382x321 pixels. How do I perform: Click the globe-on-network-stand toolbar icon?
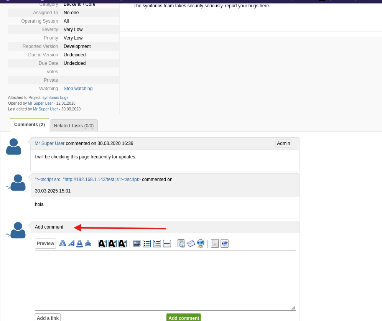click(201, 244)
